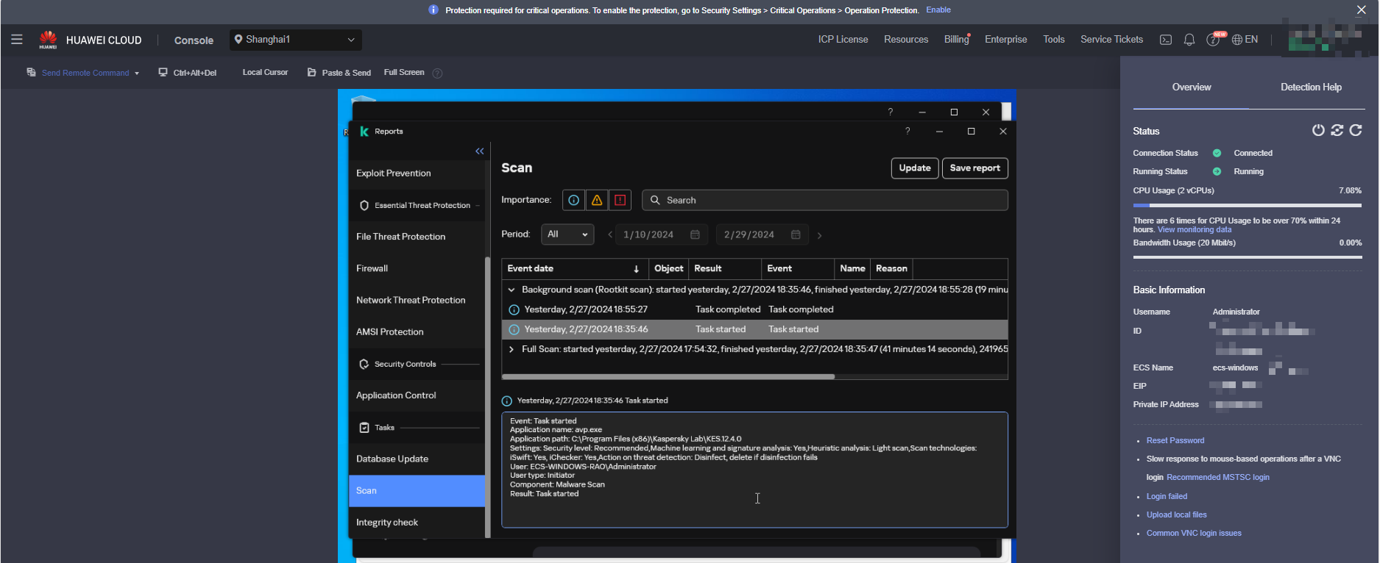
Task: Open the notifications bell icon
Action: (1189, 40)
